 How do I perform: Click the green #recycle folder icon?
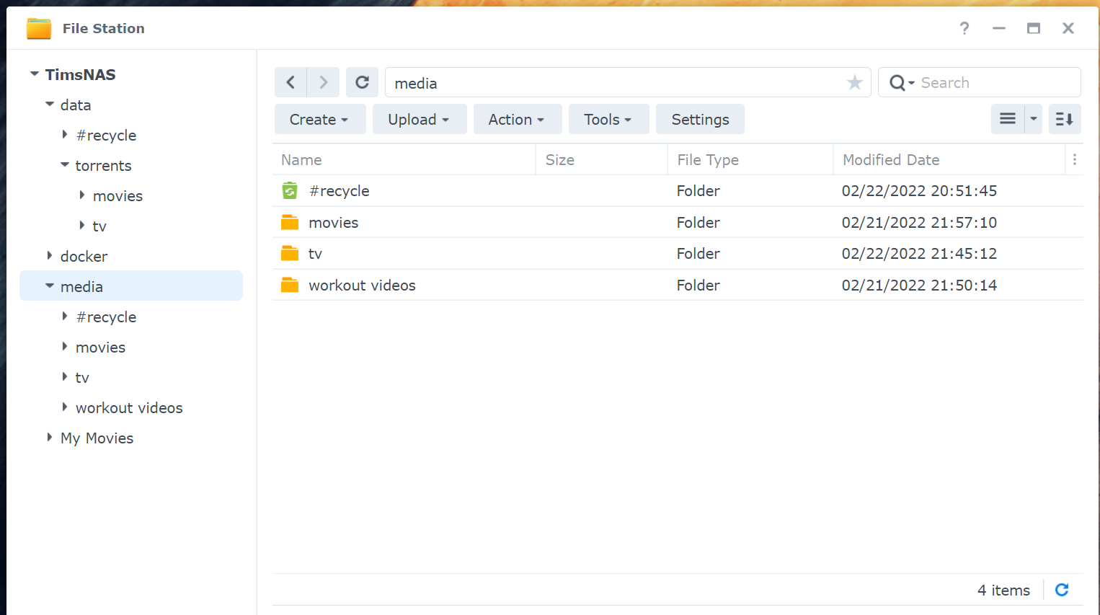click(x=289, y=190)
